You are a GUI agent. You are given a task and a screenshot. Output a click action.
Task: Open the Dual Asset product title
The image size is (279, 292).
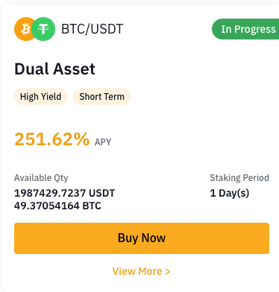click(x=54, y=69)
